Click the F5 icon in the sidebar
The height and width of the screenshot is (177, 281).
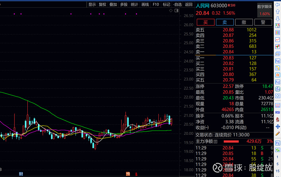pyautogui.click(x=277, y=143)
